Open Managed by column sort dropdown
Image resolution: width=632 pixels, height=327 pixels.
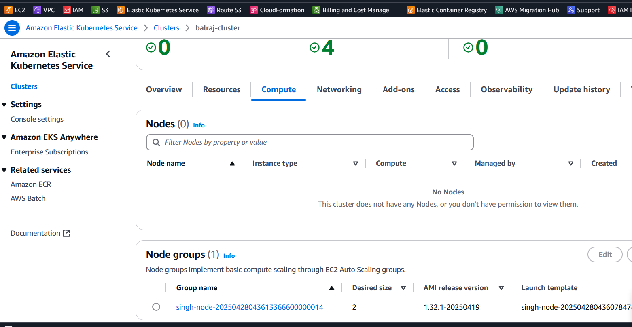tap(571, 163)
